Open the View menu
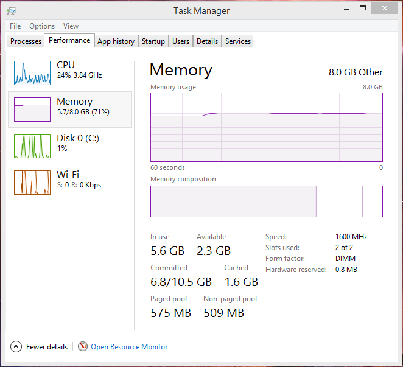The image size is (403, 367). tap(71, 26)
